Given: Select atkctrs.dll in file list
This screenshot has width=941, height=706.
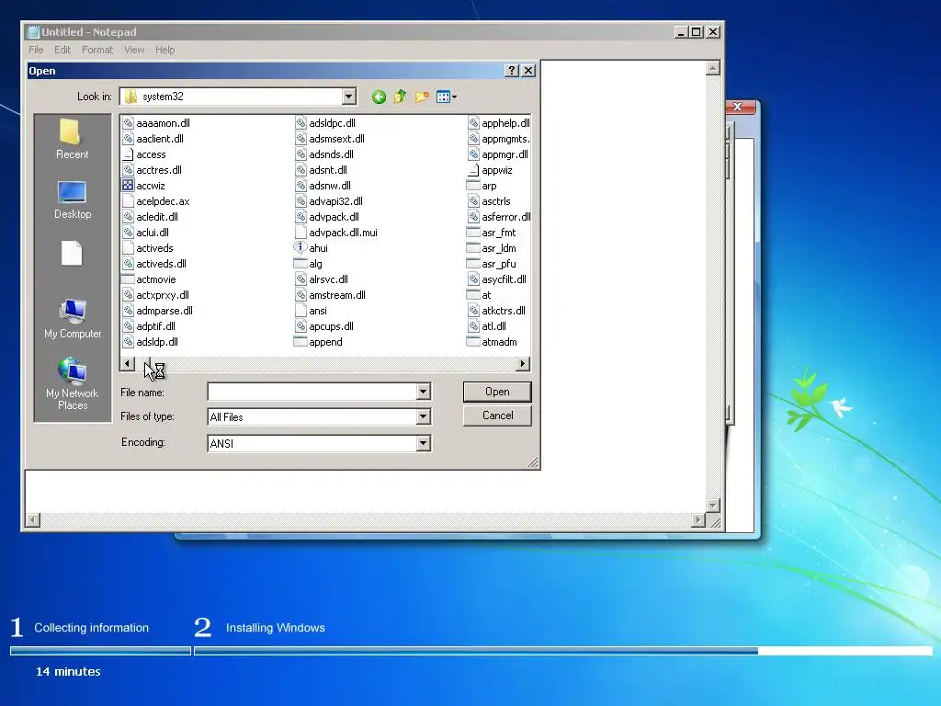Looking at the screenshot, I should coord(497,311).
